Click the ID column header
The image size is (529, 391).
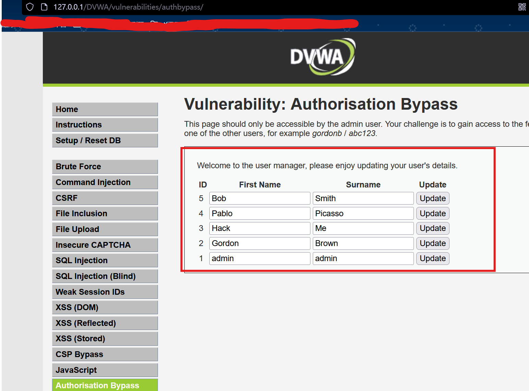203,185
